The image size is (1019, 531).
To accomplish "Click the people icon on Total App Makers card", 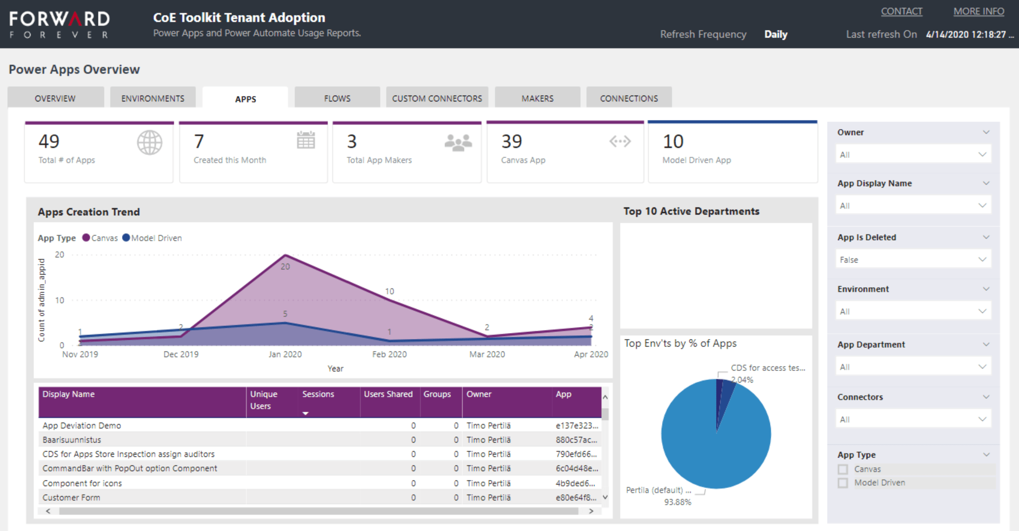I will point(458,142).
